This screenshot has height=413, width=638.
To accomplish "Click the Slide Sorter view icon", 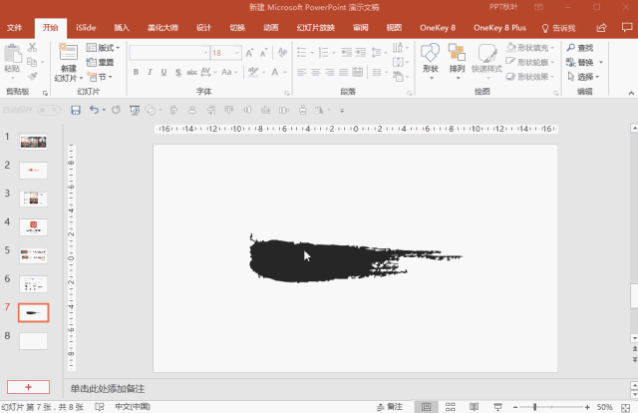I will pyautogui.click(x=450, y=406).
